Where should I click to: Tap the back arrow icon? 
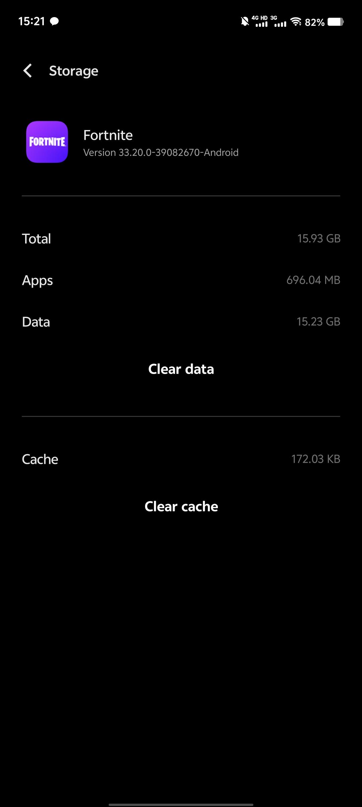point(27,71)
